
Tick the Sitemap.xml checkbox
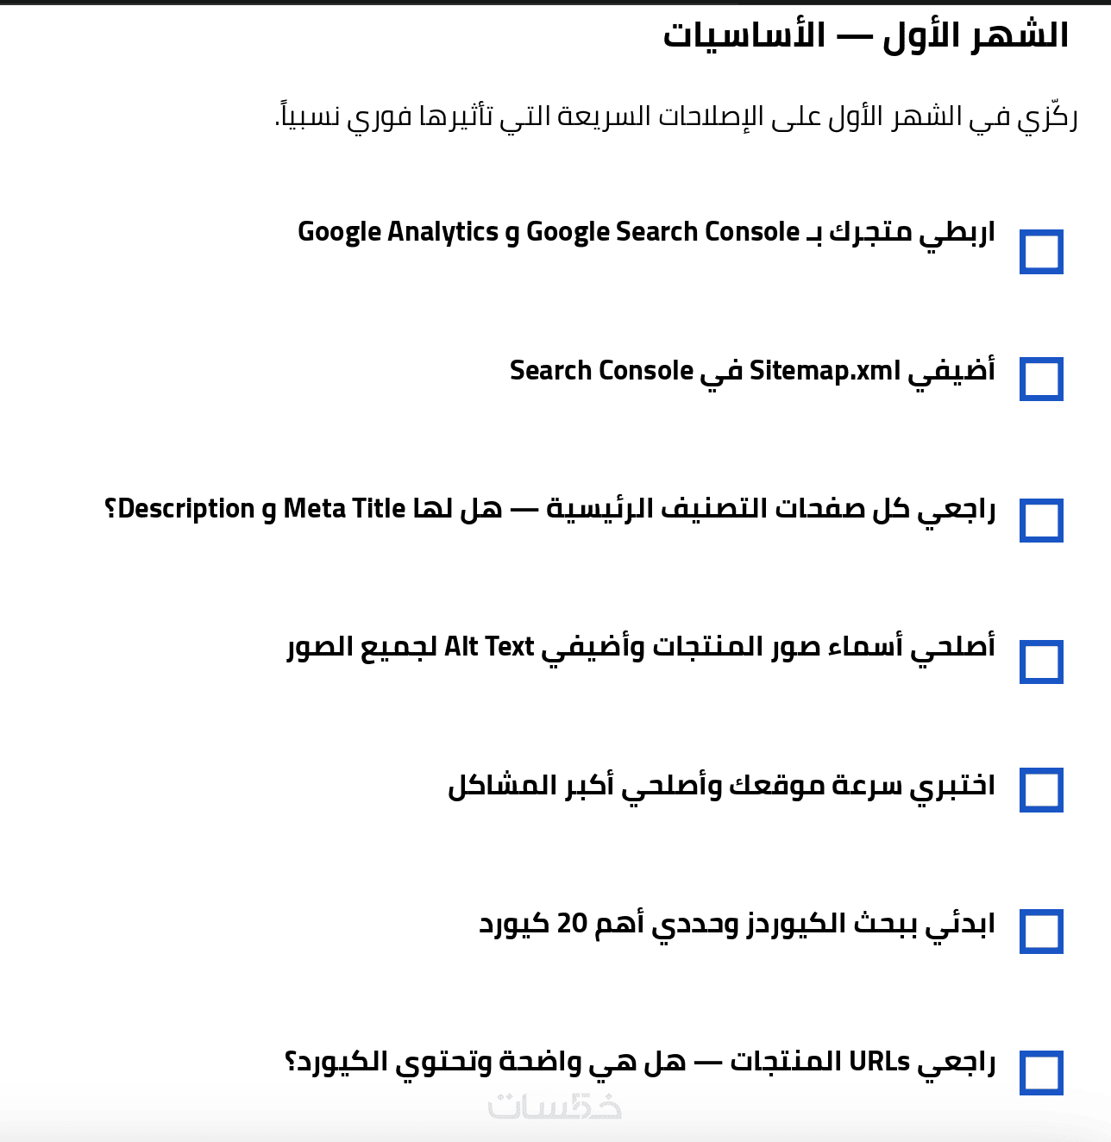tap(1041, 380)
